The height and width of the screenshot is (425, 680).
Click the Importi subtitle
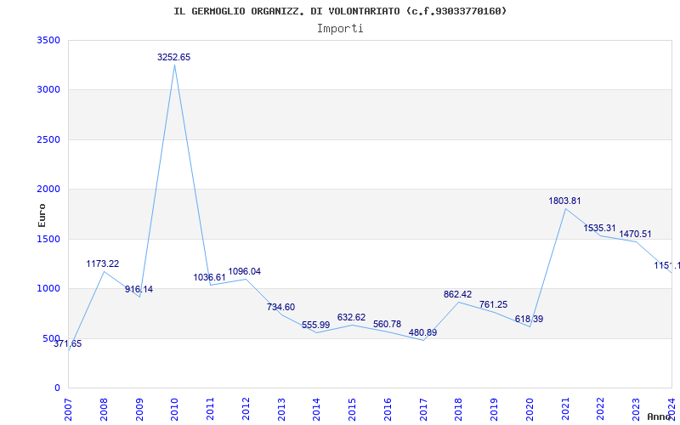point(340,29)
